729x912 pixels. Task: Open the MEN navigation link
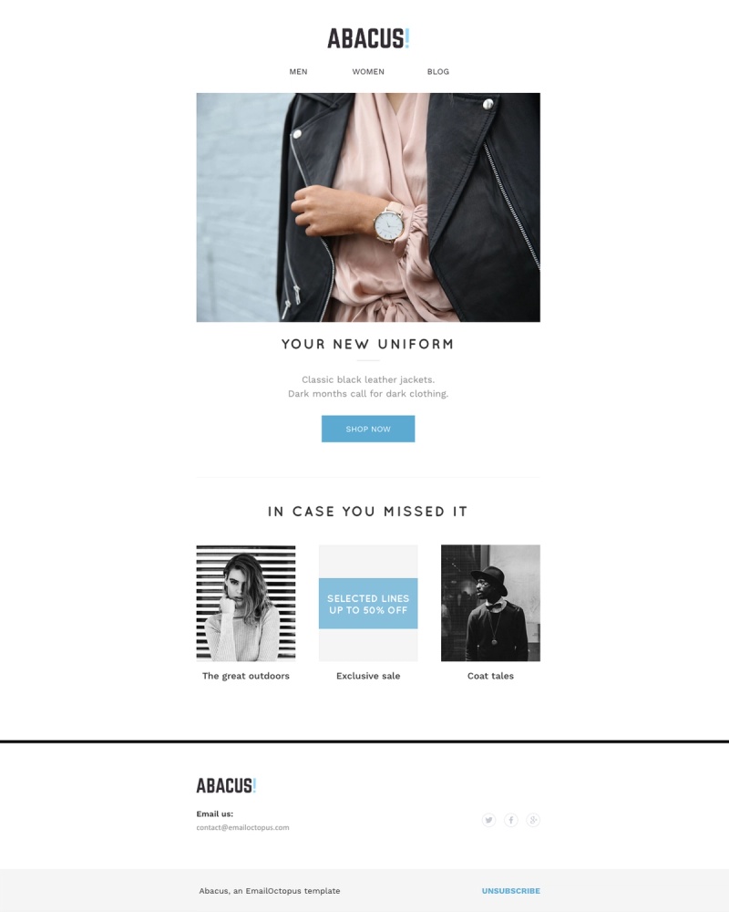click(x=298, y=71)
